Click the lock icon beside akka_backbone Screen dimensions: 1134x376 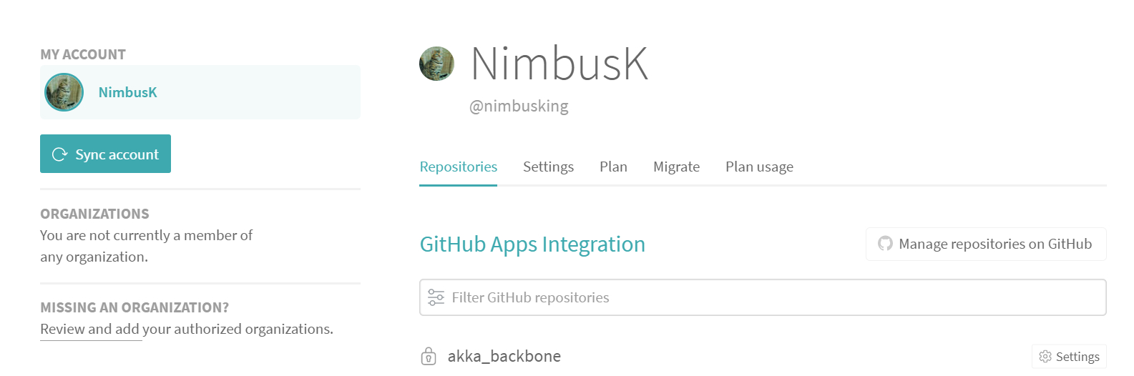pos(429,356)
